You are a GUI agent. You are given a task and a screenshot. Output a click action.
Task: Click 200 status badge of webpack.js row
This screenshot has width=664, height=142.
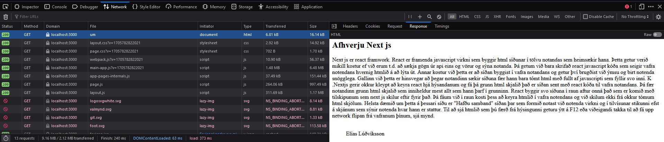pos(6,60)
